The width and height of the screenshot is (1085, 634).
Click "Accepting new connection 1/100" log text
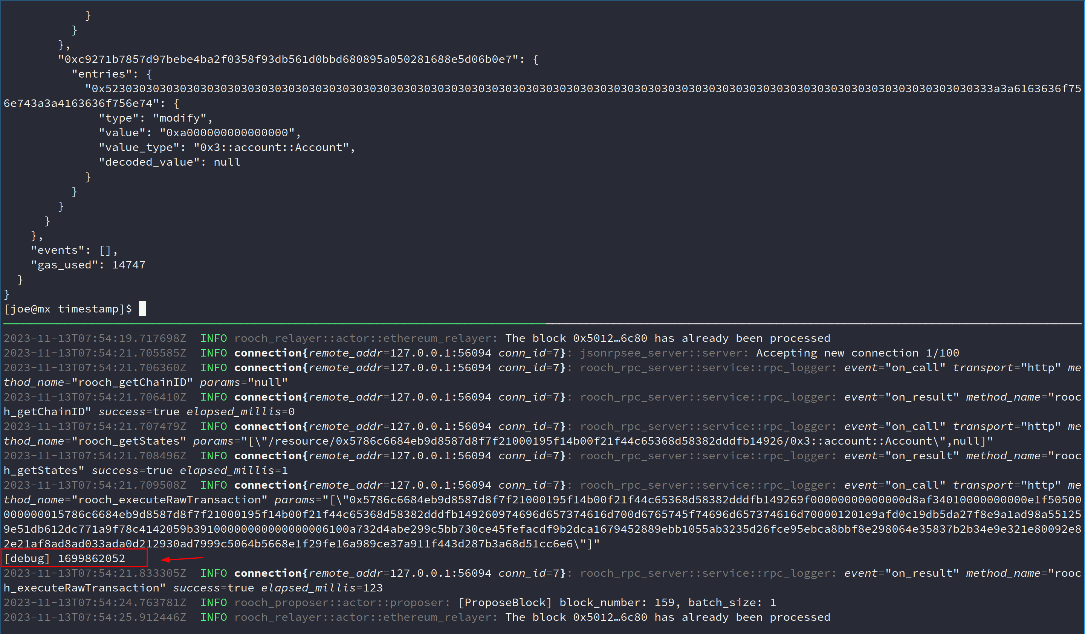coord(857,353)
